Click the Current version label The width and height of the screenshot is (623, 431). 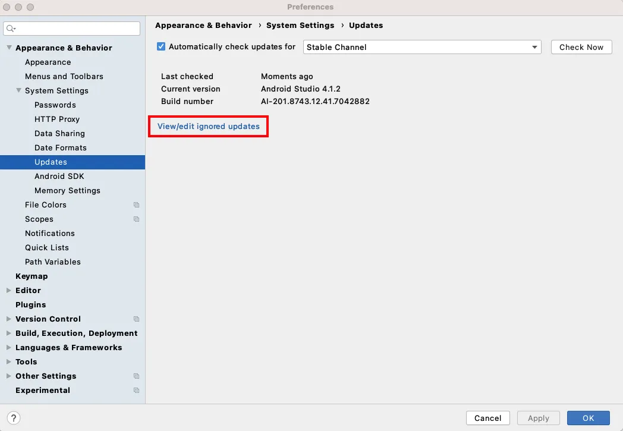[191, 89]
